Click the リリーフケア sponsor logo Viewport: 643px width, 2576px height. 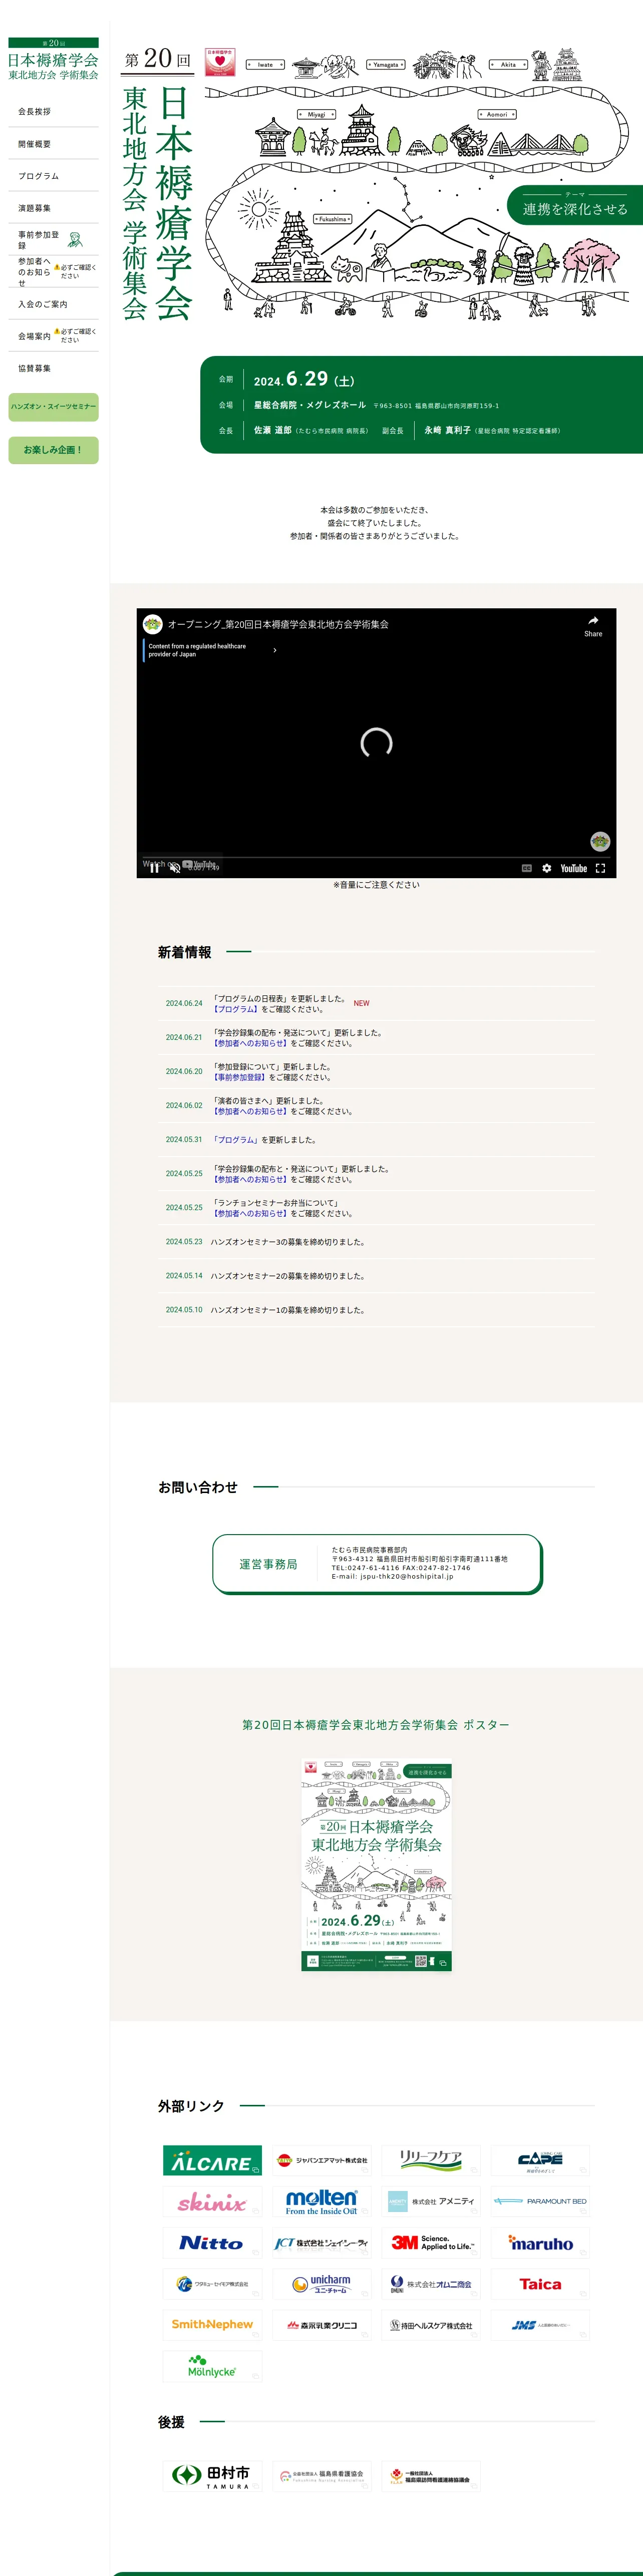point(431,2160)
